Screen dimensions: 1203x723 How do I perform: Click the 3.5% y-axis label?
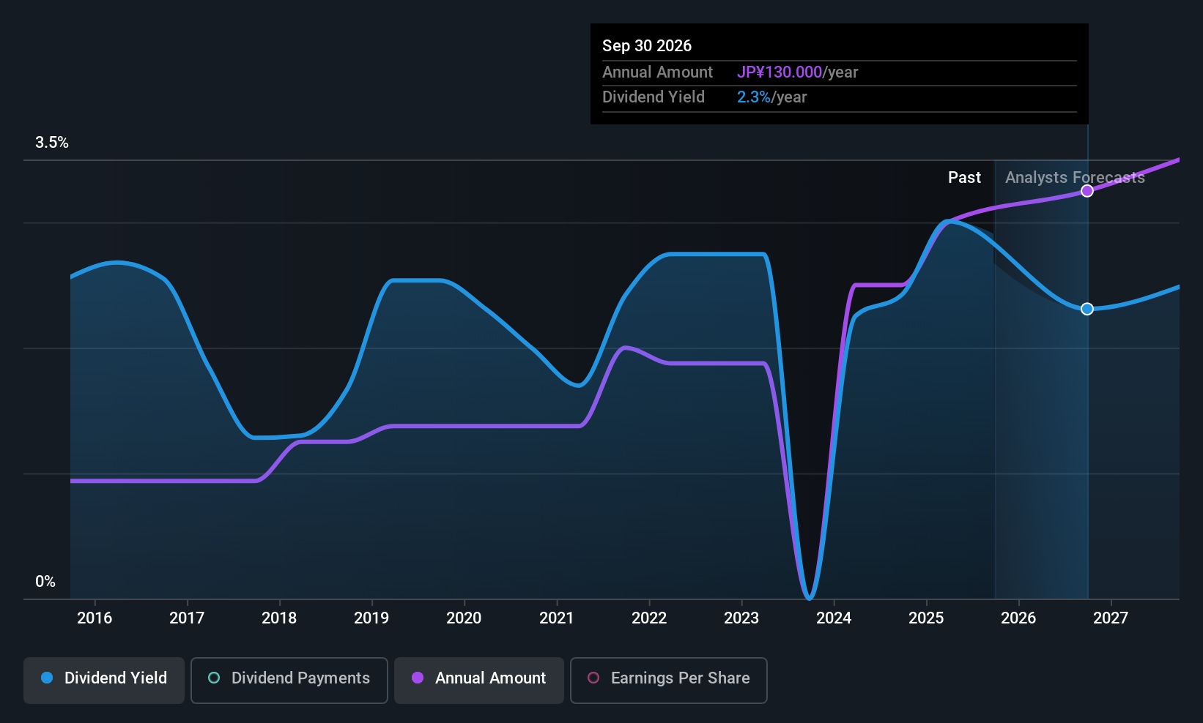[52, 143]
